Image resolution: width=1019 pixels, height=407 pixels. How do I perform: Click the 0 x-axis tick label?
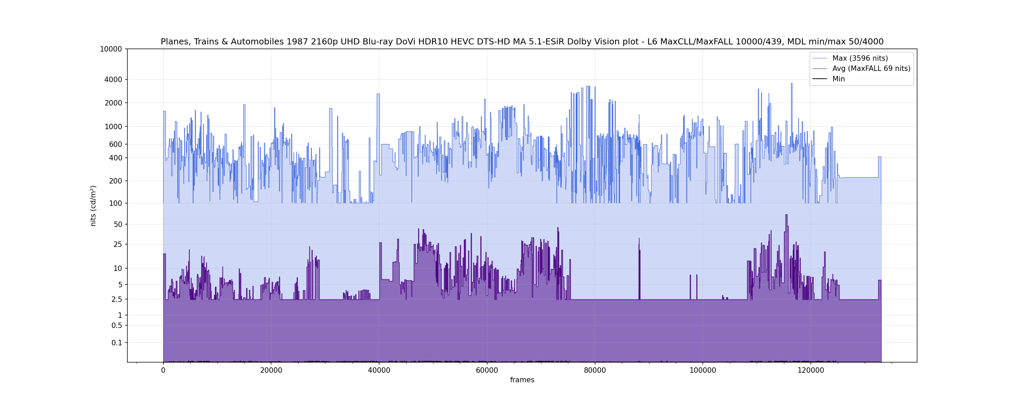(x=163, y=371)
